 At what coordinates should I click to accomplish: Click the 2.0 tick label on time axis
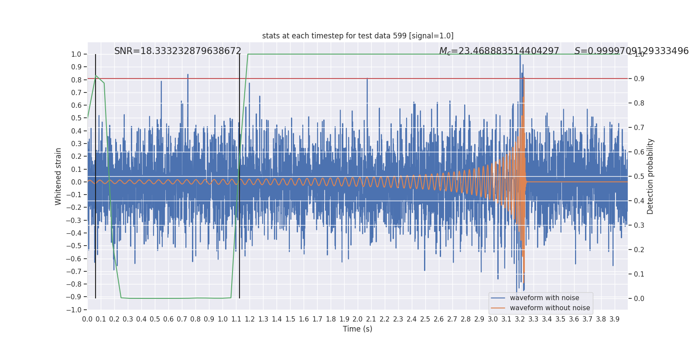(357, 319)
